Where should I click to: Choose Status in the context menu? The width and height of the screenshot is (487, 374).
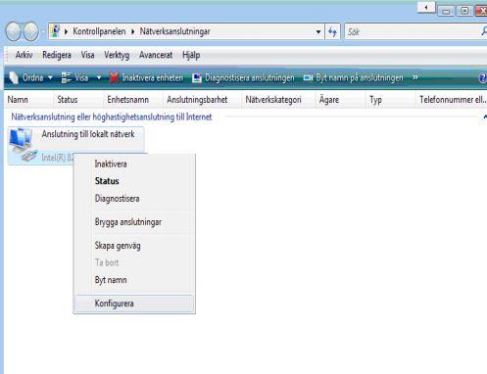[x=134, y=181]
